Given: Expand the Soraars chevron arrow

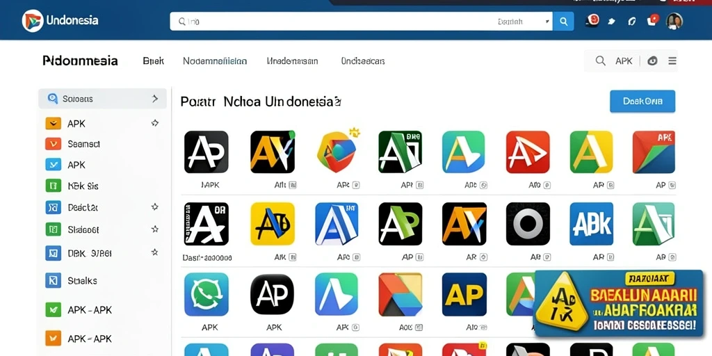Looking at the screenshot, I should [155, 99].
